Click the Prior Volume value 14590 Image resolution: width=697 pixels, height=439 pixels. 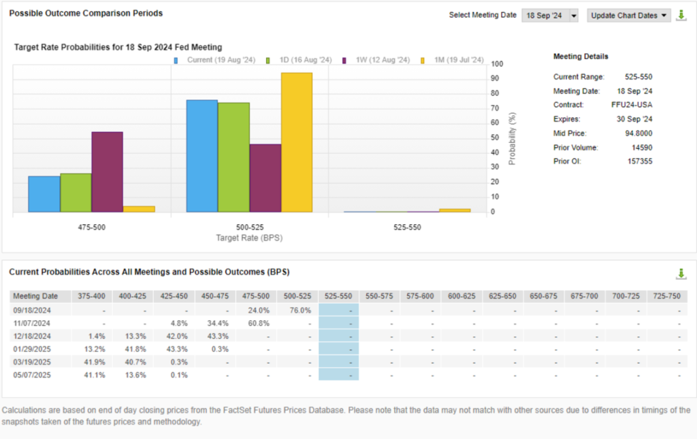(x=642, y=147)
